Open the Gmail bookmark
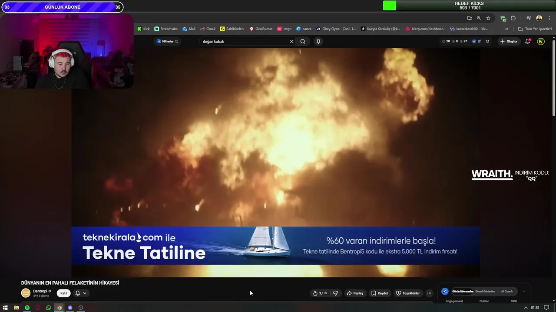 pos(208,29)
